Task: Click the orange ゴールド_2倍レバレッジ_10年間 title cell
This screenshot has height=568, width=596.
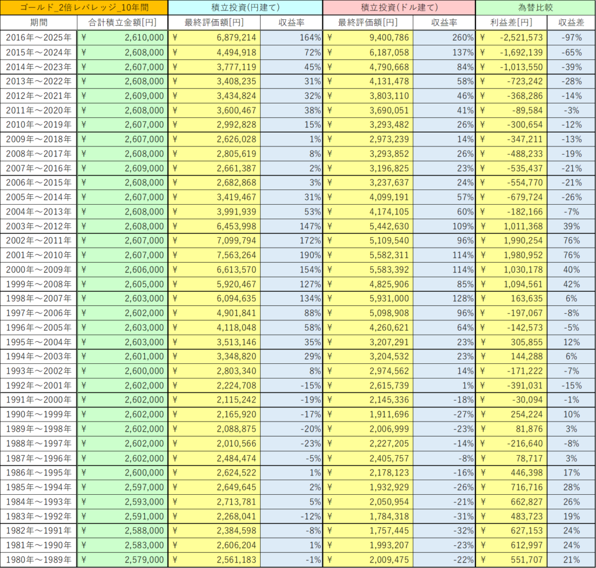Action: (84, 8)
